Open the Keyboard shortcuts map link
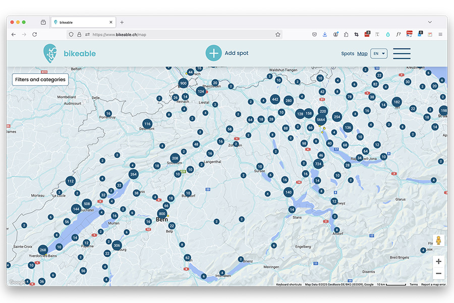The image size is (454, 303). pyautogui.click(x=289, y=284)
